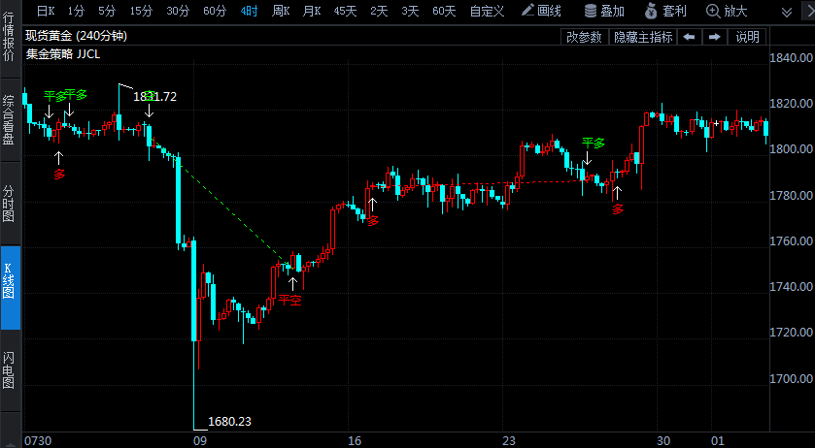Select the 15分 timeframe
The width and height of the screenshot is (815, 448).
[141, 11]
